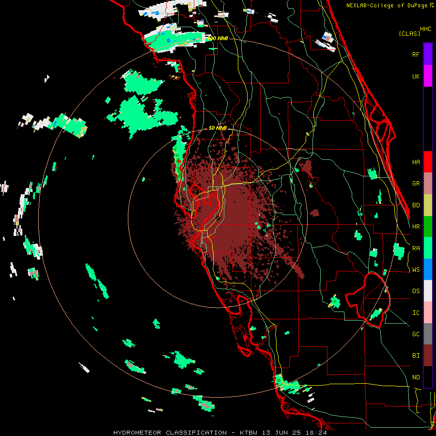Click the WS blue legend color swatch
Image resolution: width=436 pixels, height=436 pixels.
pos(428,269)
